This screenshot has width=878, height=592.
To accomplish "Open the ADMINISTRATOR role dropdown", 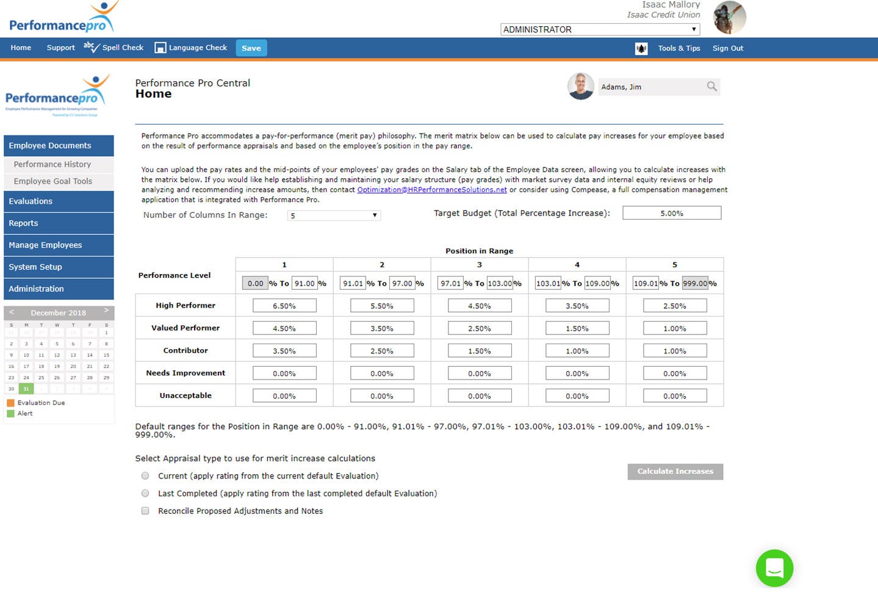I will [599, 29].
